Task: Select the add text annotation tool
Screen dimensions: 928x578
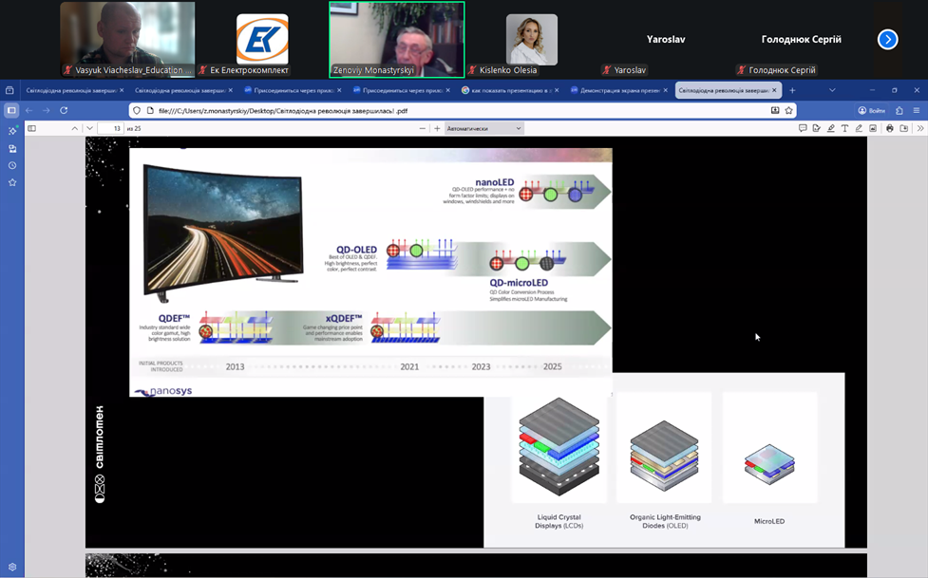Action: tap(844, 128)
